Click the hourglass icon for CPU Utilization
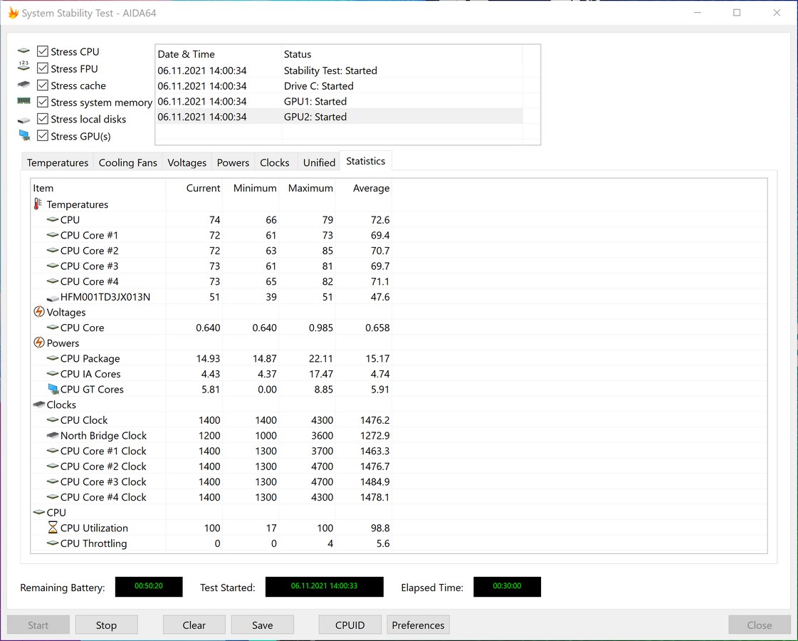The height and width of the screenshot is (641, 798). pyautogui.click(x=53, y=527)
